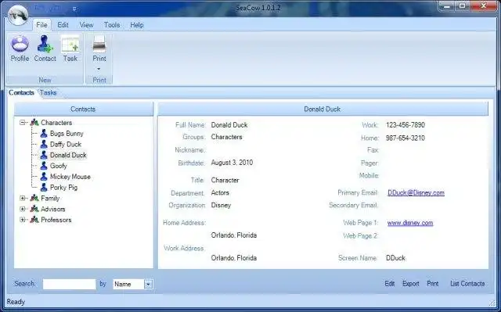Select Daffy Duck in the contact tree
The height and width of the screenshot is (312, 501).
66,145
